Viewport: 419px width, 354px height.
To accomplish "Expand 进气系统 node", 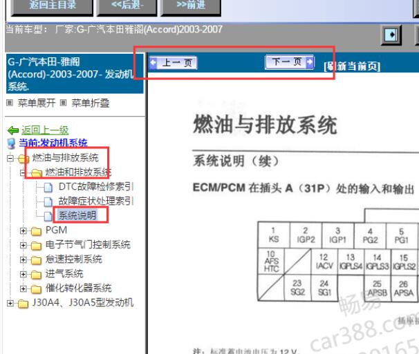I will point(24,274).
